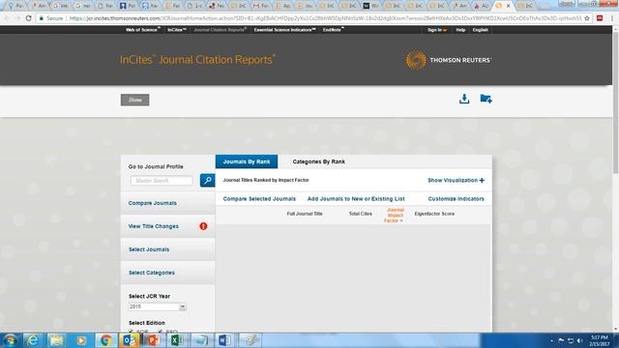Screen dimensions: 619x348
Task: Open Compare Journals in the sidebar
Action: coord(153,203)
